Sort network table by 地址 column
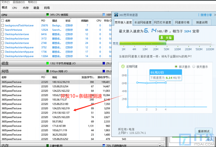The image size is (216, 147). 54,77
